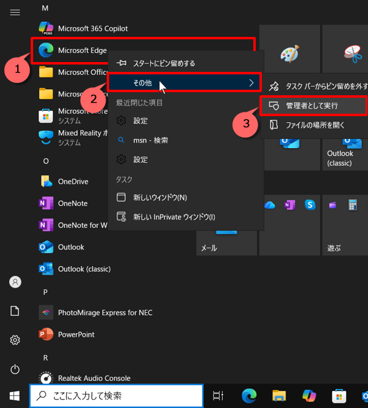Open File Explorer from the taskbar
Screen dimensions: 368x408
(280, 395)
